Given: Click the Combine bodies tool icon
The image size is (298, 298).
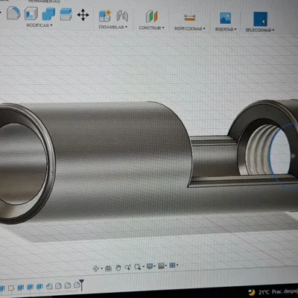Looking at the screenshot, I should click(48, 14).
